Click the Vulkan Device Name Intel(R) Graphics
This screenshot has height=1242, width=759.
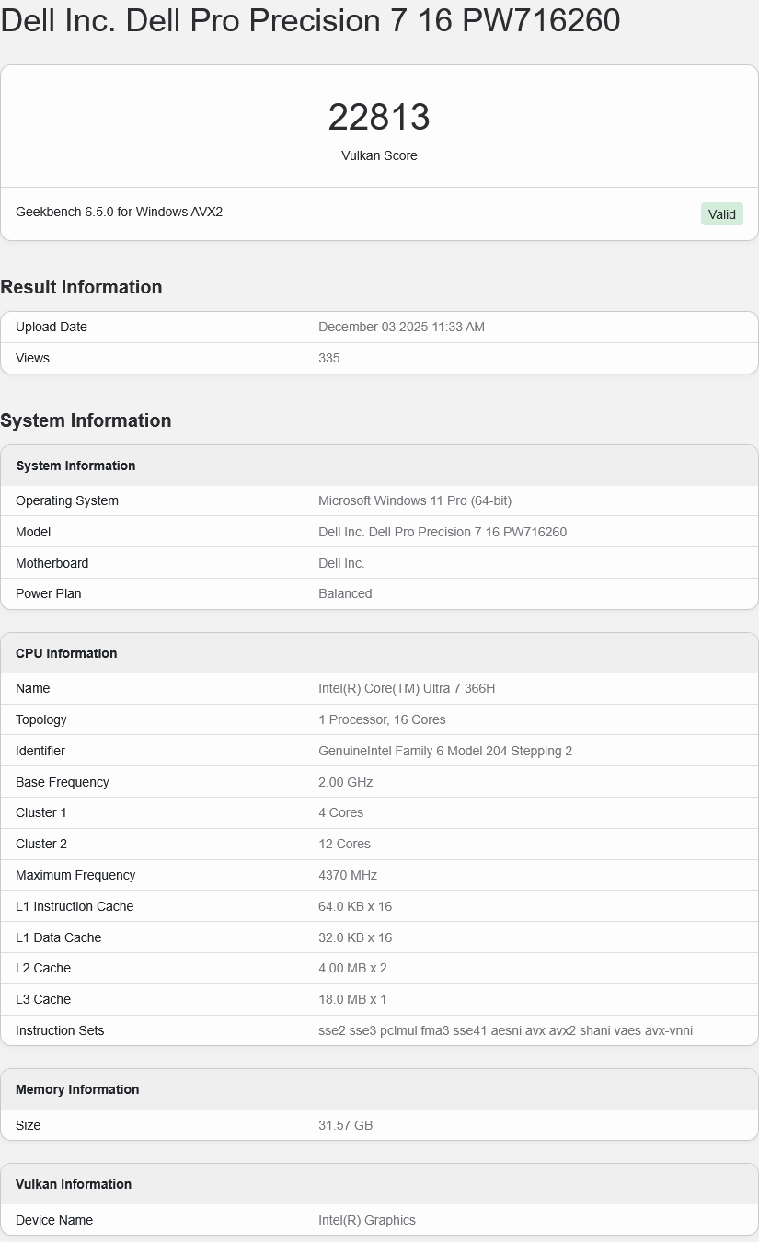click(367, 1221)
